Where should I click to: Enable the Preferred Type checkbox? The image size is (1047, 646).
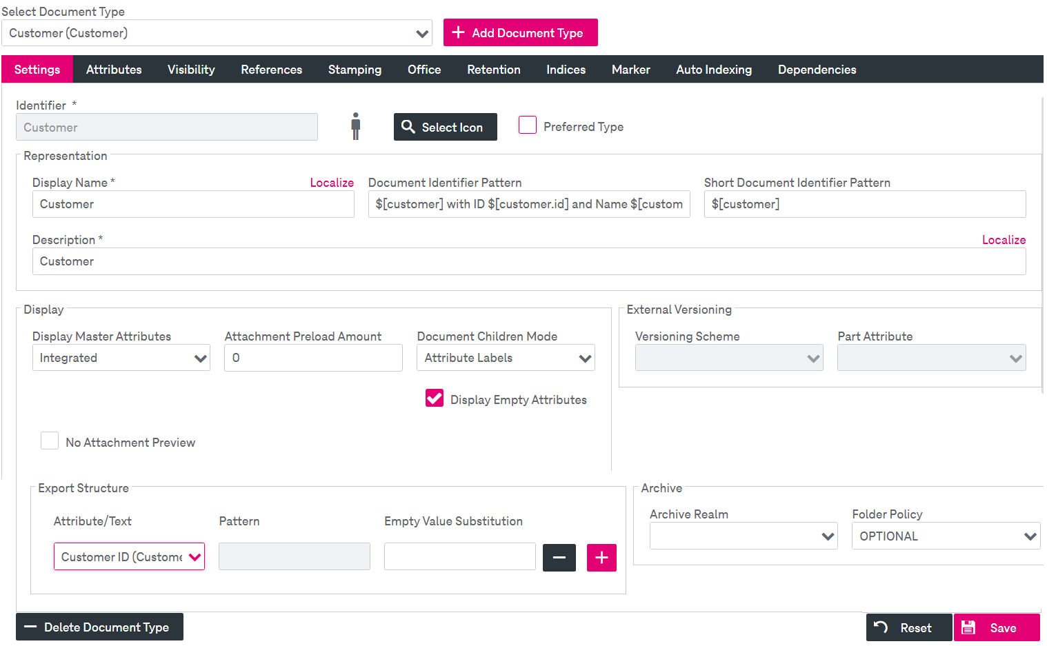[528, 125]
